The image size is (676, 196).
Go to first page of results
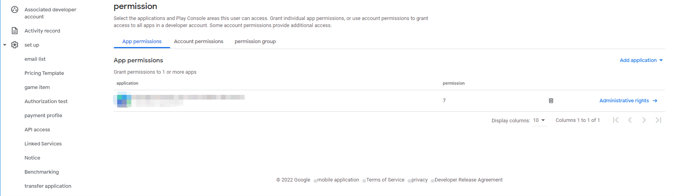point(616,120)
